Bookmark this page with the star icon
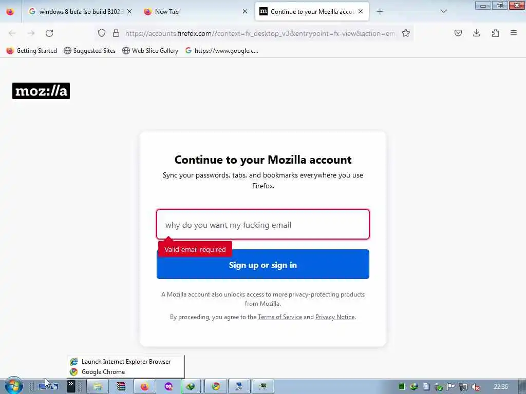The width and height of the screenshot is (526, 394). click(406, 33)
